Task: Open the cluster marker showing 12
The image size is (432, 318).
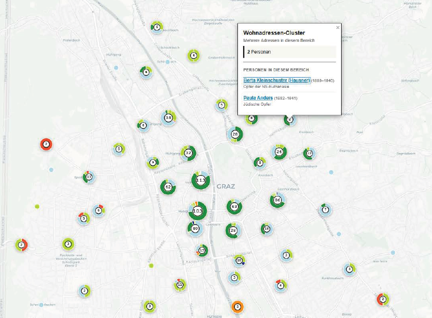Action: coord(309,153)
